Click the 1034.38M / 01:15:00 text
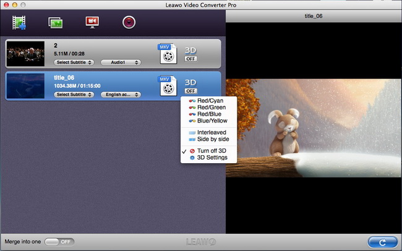The width and height of the screenshot is (402, 251). point(77,86)
